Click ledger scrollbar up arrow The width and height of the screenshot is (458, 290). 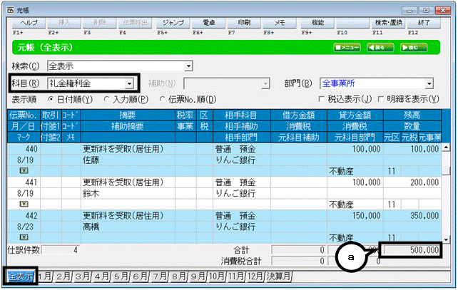(x=446, y=147)
